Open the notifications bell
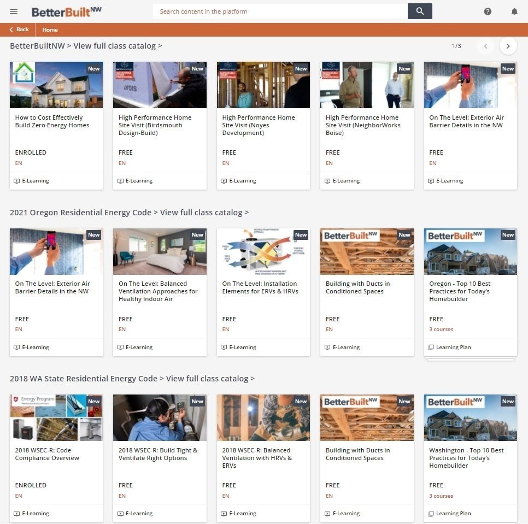 pos(514,11)
